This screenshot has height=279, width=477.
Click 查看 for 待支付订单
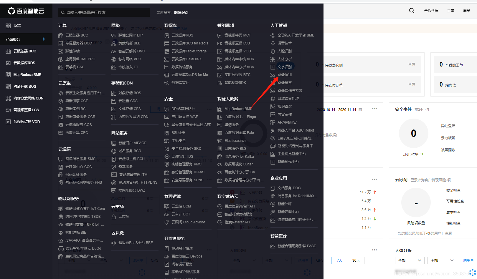point(412,84)
